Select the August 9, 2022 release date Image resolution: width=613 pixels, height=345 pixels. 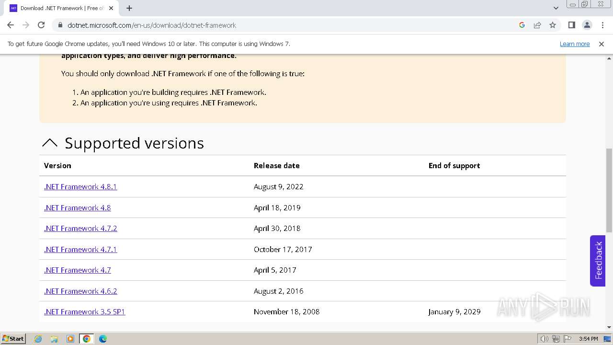[279, 186]
